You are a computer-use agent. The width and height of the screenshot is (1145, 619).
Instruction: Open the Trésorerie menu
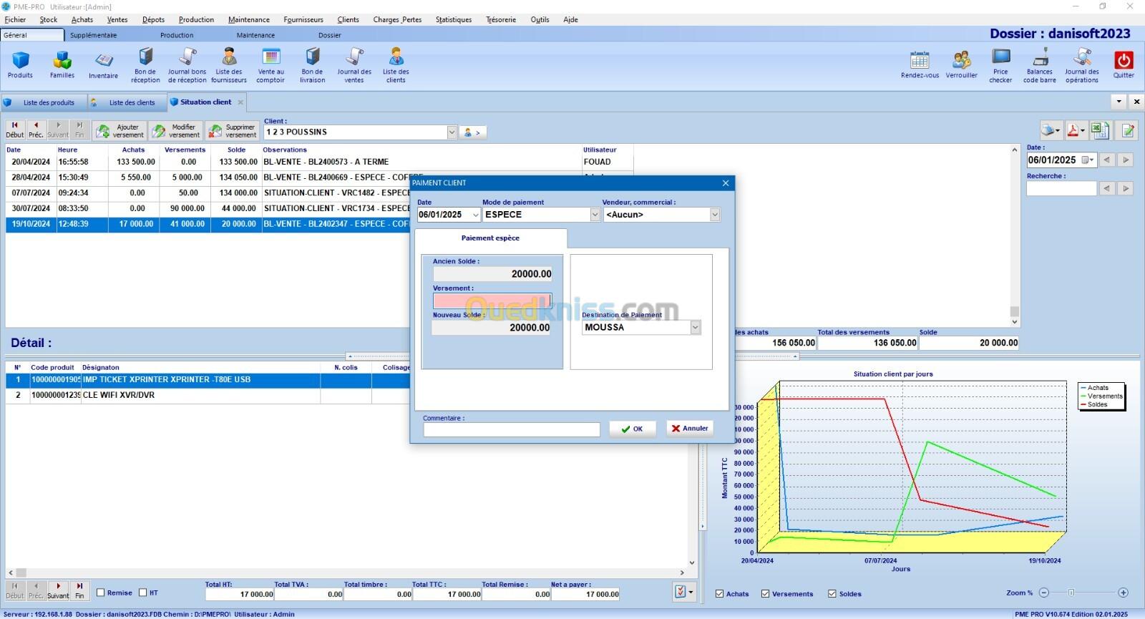pos(500,19)
